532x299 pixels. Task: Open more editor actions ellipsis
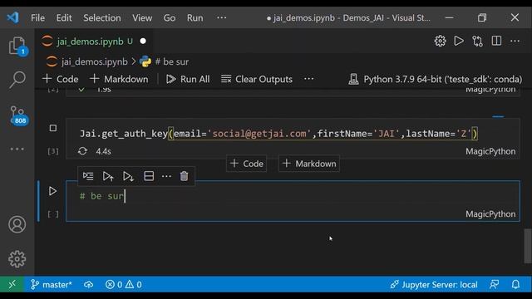(515, 41)
